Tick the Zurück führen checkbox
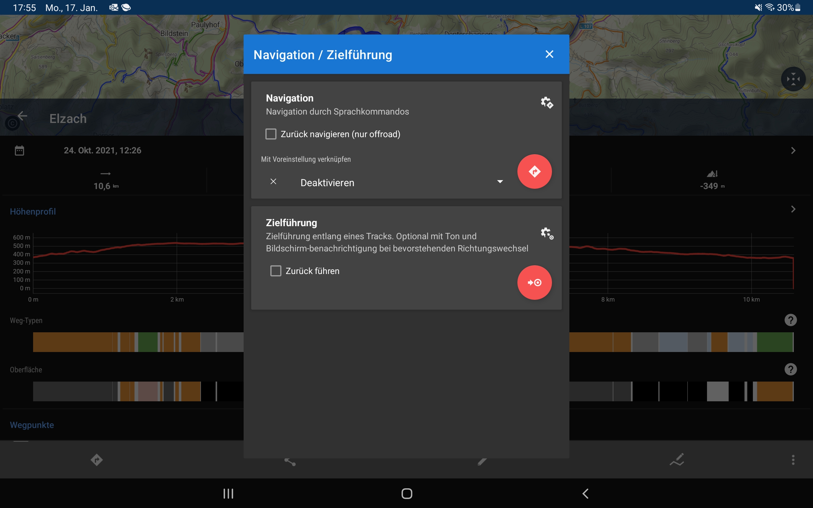This screenshot has height=508, width=813. pos(276,271)
